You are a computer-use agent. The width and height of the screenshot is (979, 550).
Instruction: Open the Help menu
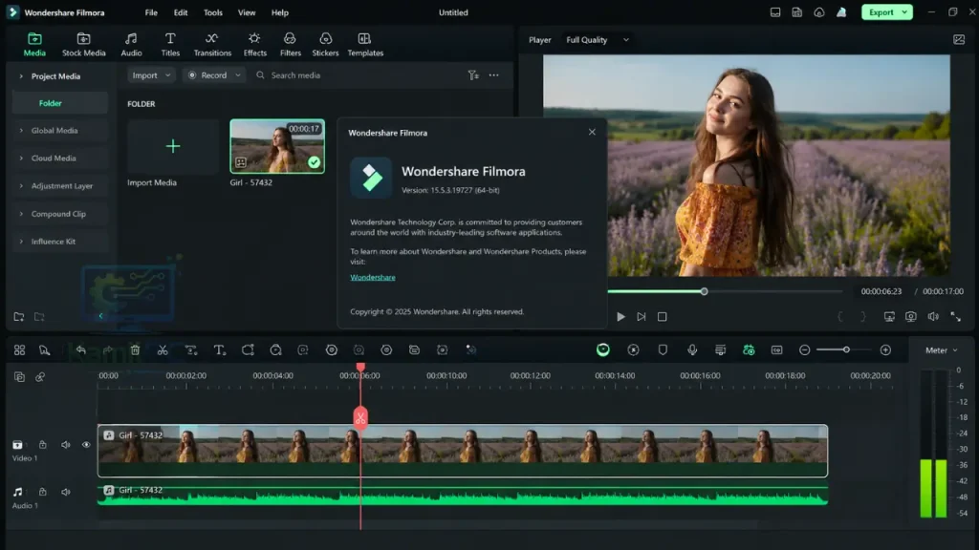point(280,12)
